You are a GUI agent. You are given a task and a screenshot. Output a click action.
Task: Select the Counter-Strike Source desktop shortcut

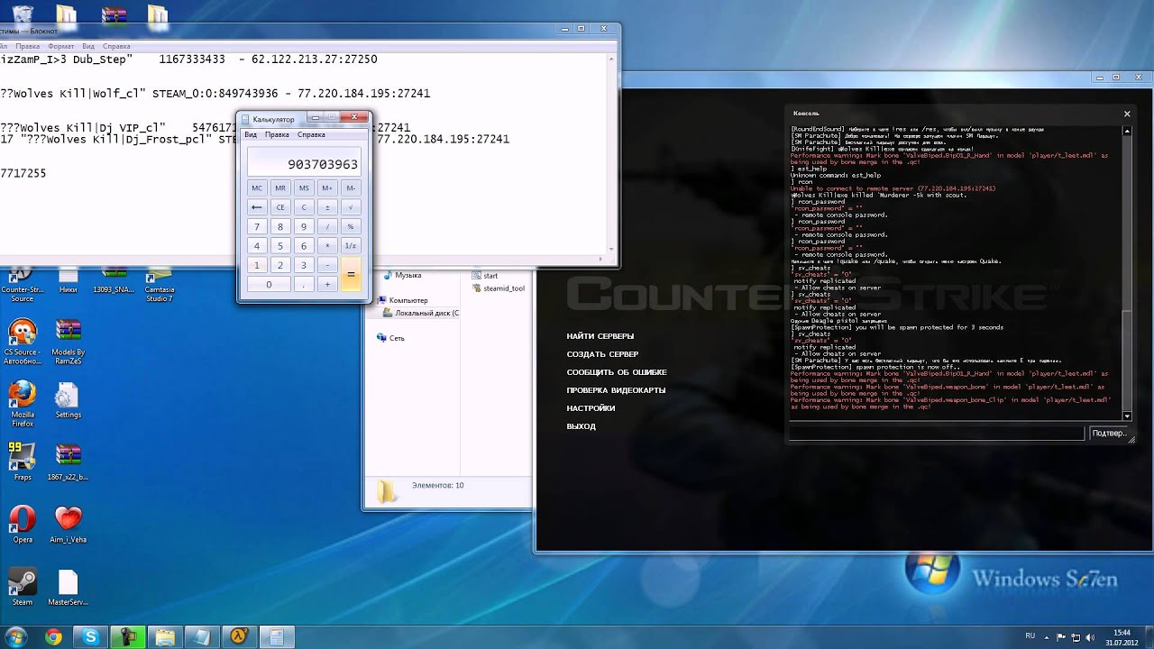click(22, 285)
